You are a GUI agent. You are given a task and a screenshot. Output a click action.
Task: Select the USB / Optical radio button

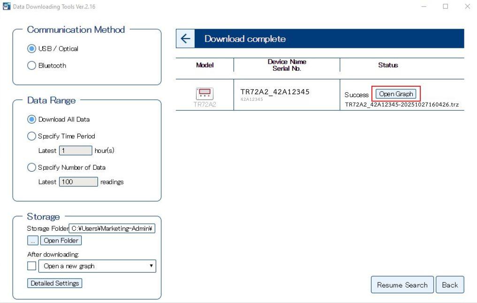click(32, 49)
